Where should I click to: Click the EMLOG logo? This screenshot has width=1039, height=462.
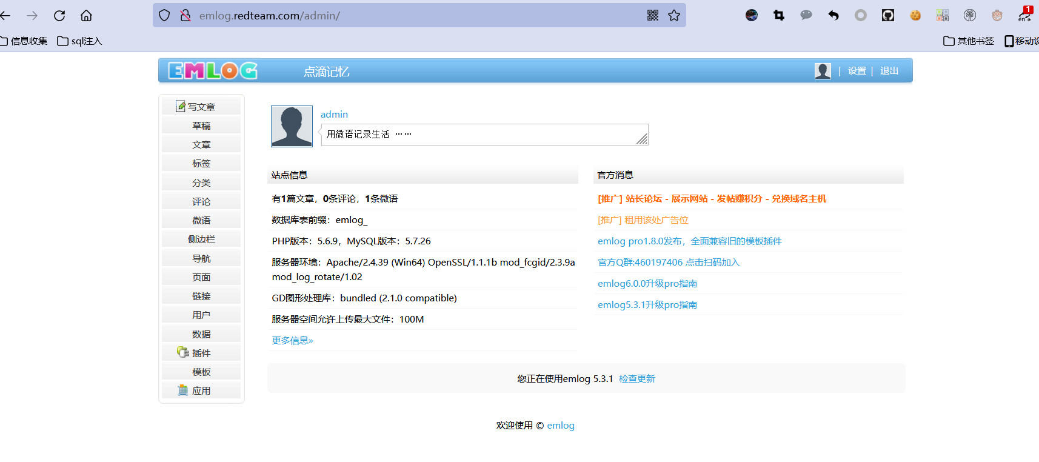(213, 71)
